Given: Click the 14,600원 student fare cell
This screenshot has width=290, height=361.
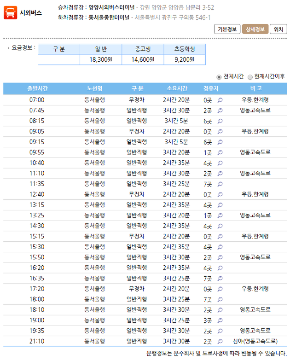Looking at the screenshot, I should (x=143, y=60).
